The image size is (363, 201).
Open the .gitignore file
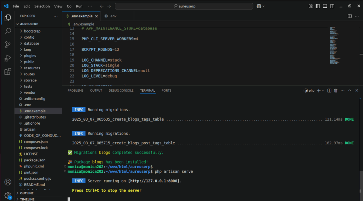[38, 123]
